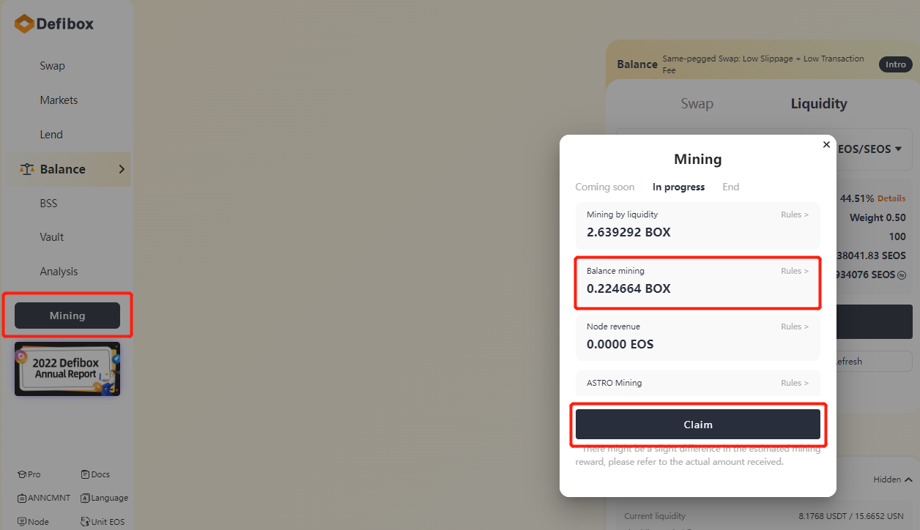
Task: Switch to the Coming soon tab
Action: [604, 187]
